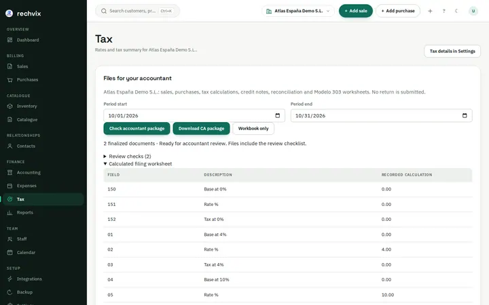Click the Period end date field

click(381, 115)
